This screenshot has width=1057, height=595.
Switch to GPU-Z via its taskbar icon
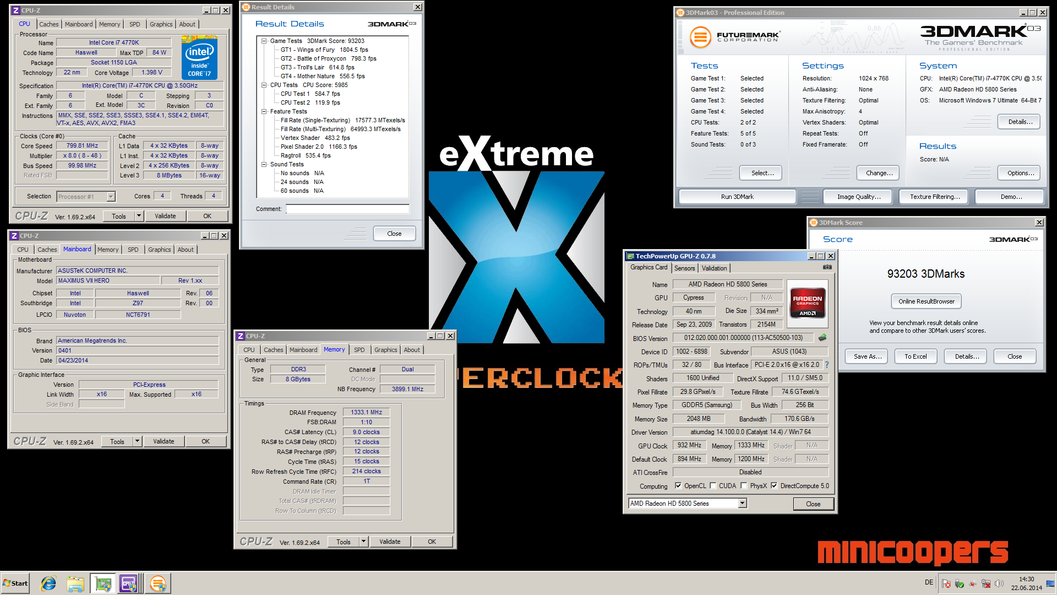click(103, 583)
